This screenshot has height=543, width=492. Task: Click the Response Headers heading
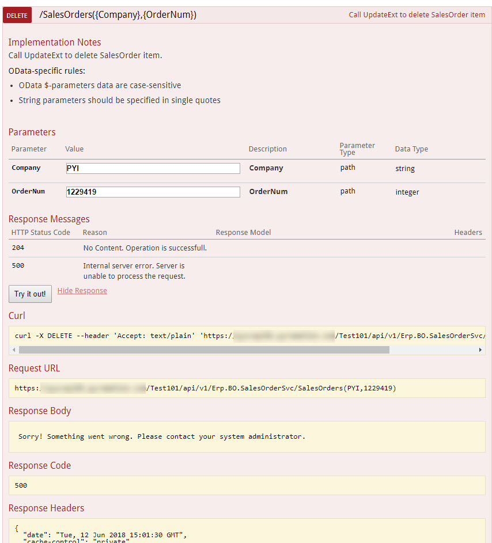point(46,508)
